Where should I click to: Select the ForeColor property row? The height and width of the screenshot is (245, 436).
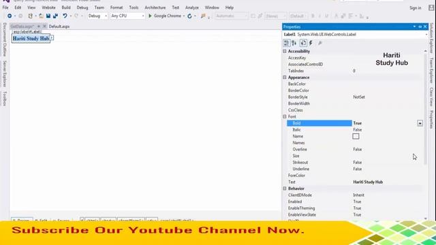pos(354,176)
